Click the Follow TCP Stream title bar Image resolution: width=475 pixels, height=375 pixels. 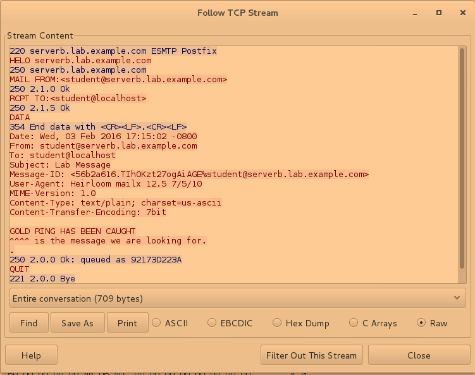pos(237,13)
